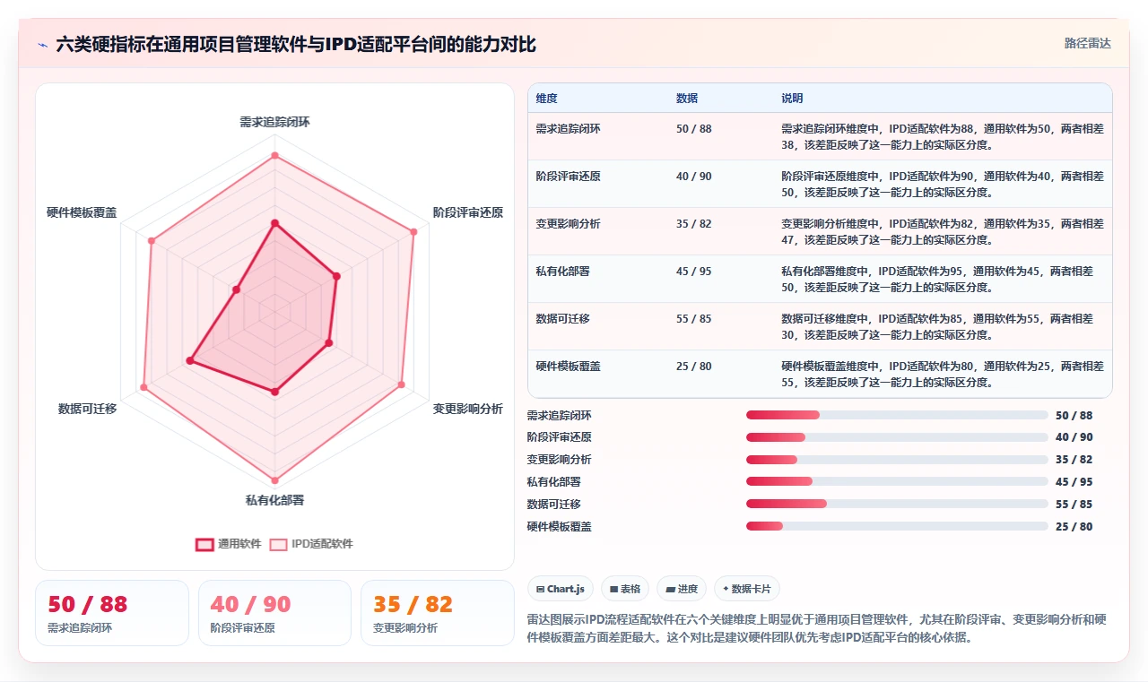The height and width of the screenshot is (682, 1148).
Task: Click the 阶段评审还原 progress bar
Action: (897, 437)
